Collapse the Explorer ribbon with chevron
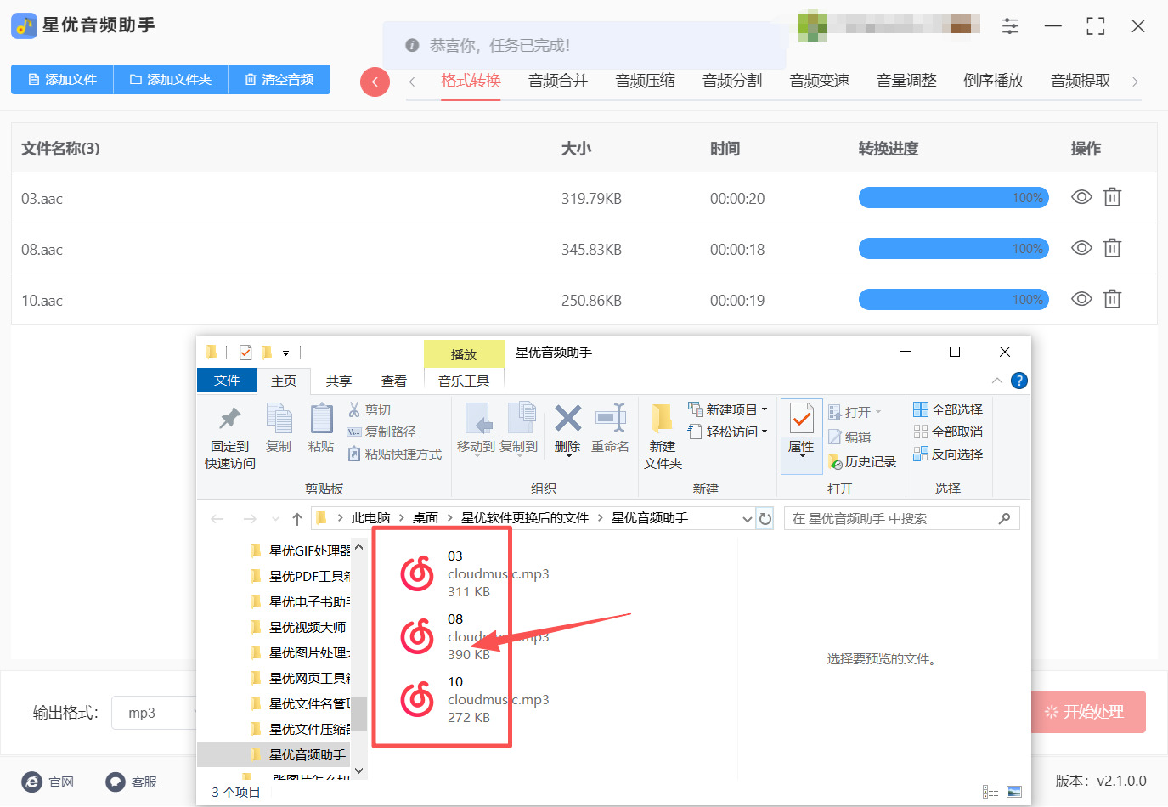Viewport: 1168px width, 807px height. point(997,381)
